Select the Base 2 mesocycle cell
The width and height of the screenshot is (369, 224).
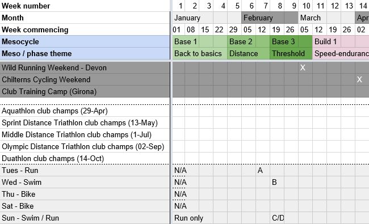pyautogui.click(x=241, y=41)
